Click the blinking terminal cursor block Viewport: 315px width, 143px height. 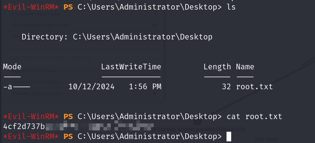coord(229,137)
